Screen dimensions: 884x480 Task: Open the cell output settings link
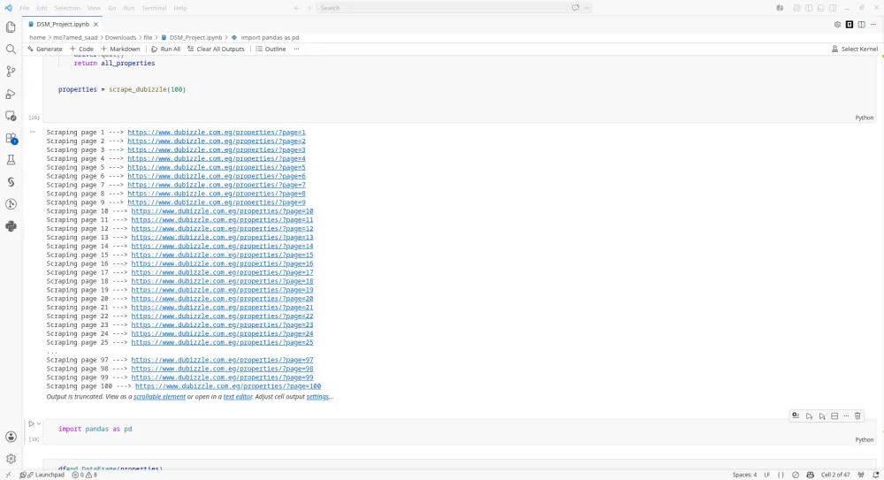[x=317, y=397]
